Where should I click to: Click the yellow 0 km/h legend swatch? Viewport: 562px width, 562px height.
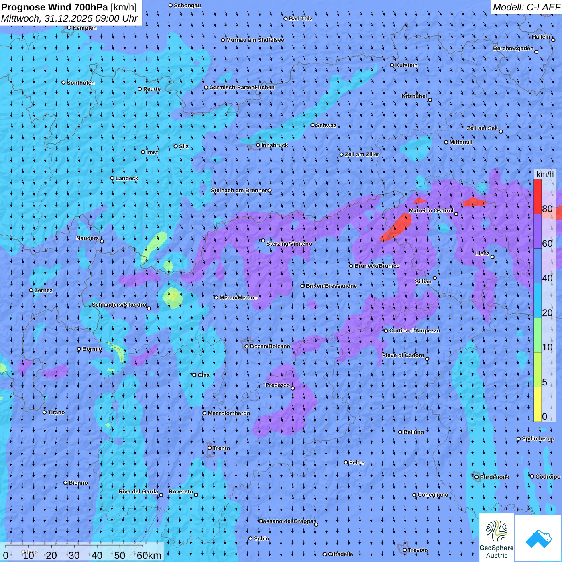(x=538, y=404)
